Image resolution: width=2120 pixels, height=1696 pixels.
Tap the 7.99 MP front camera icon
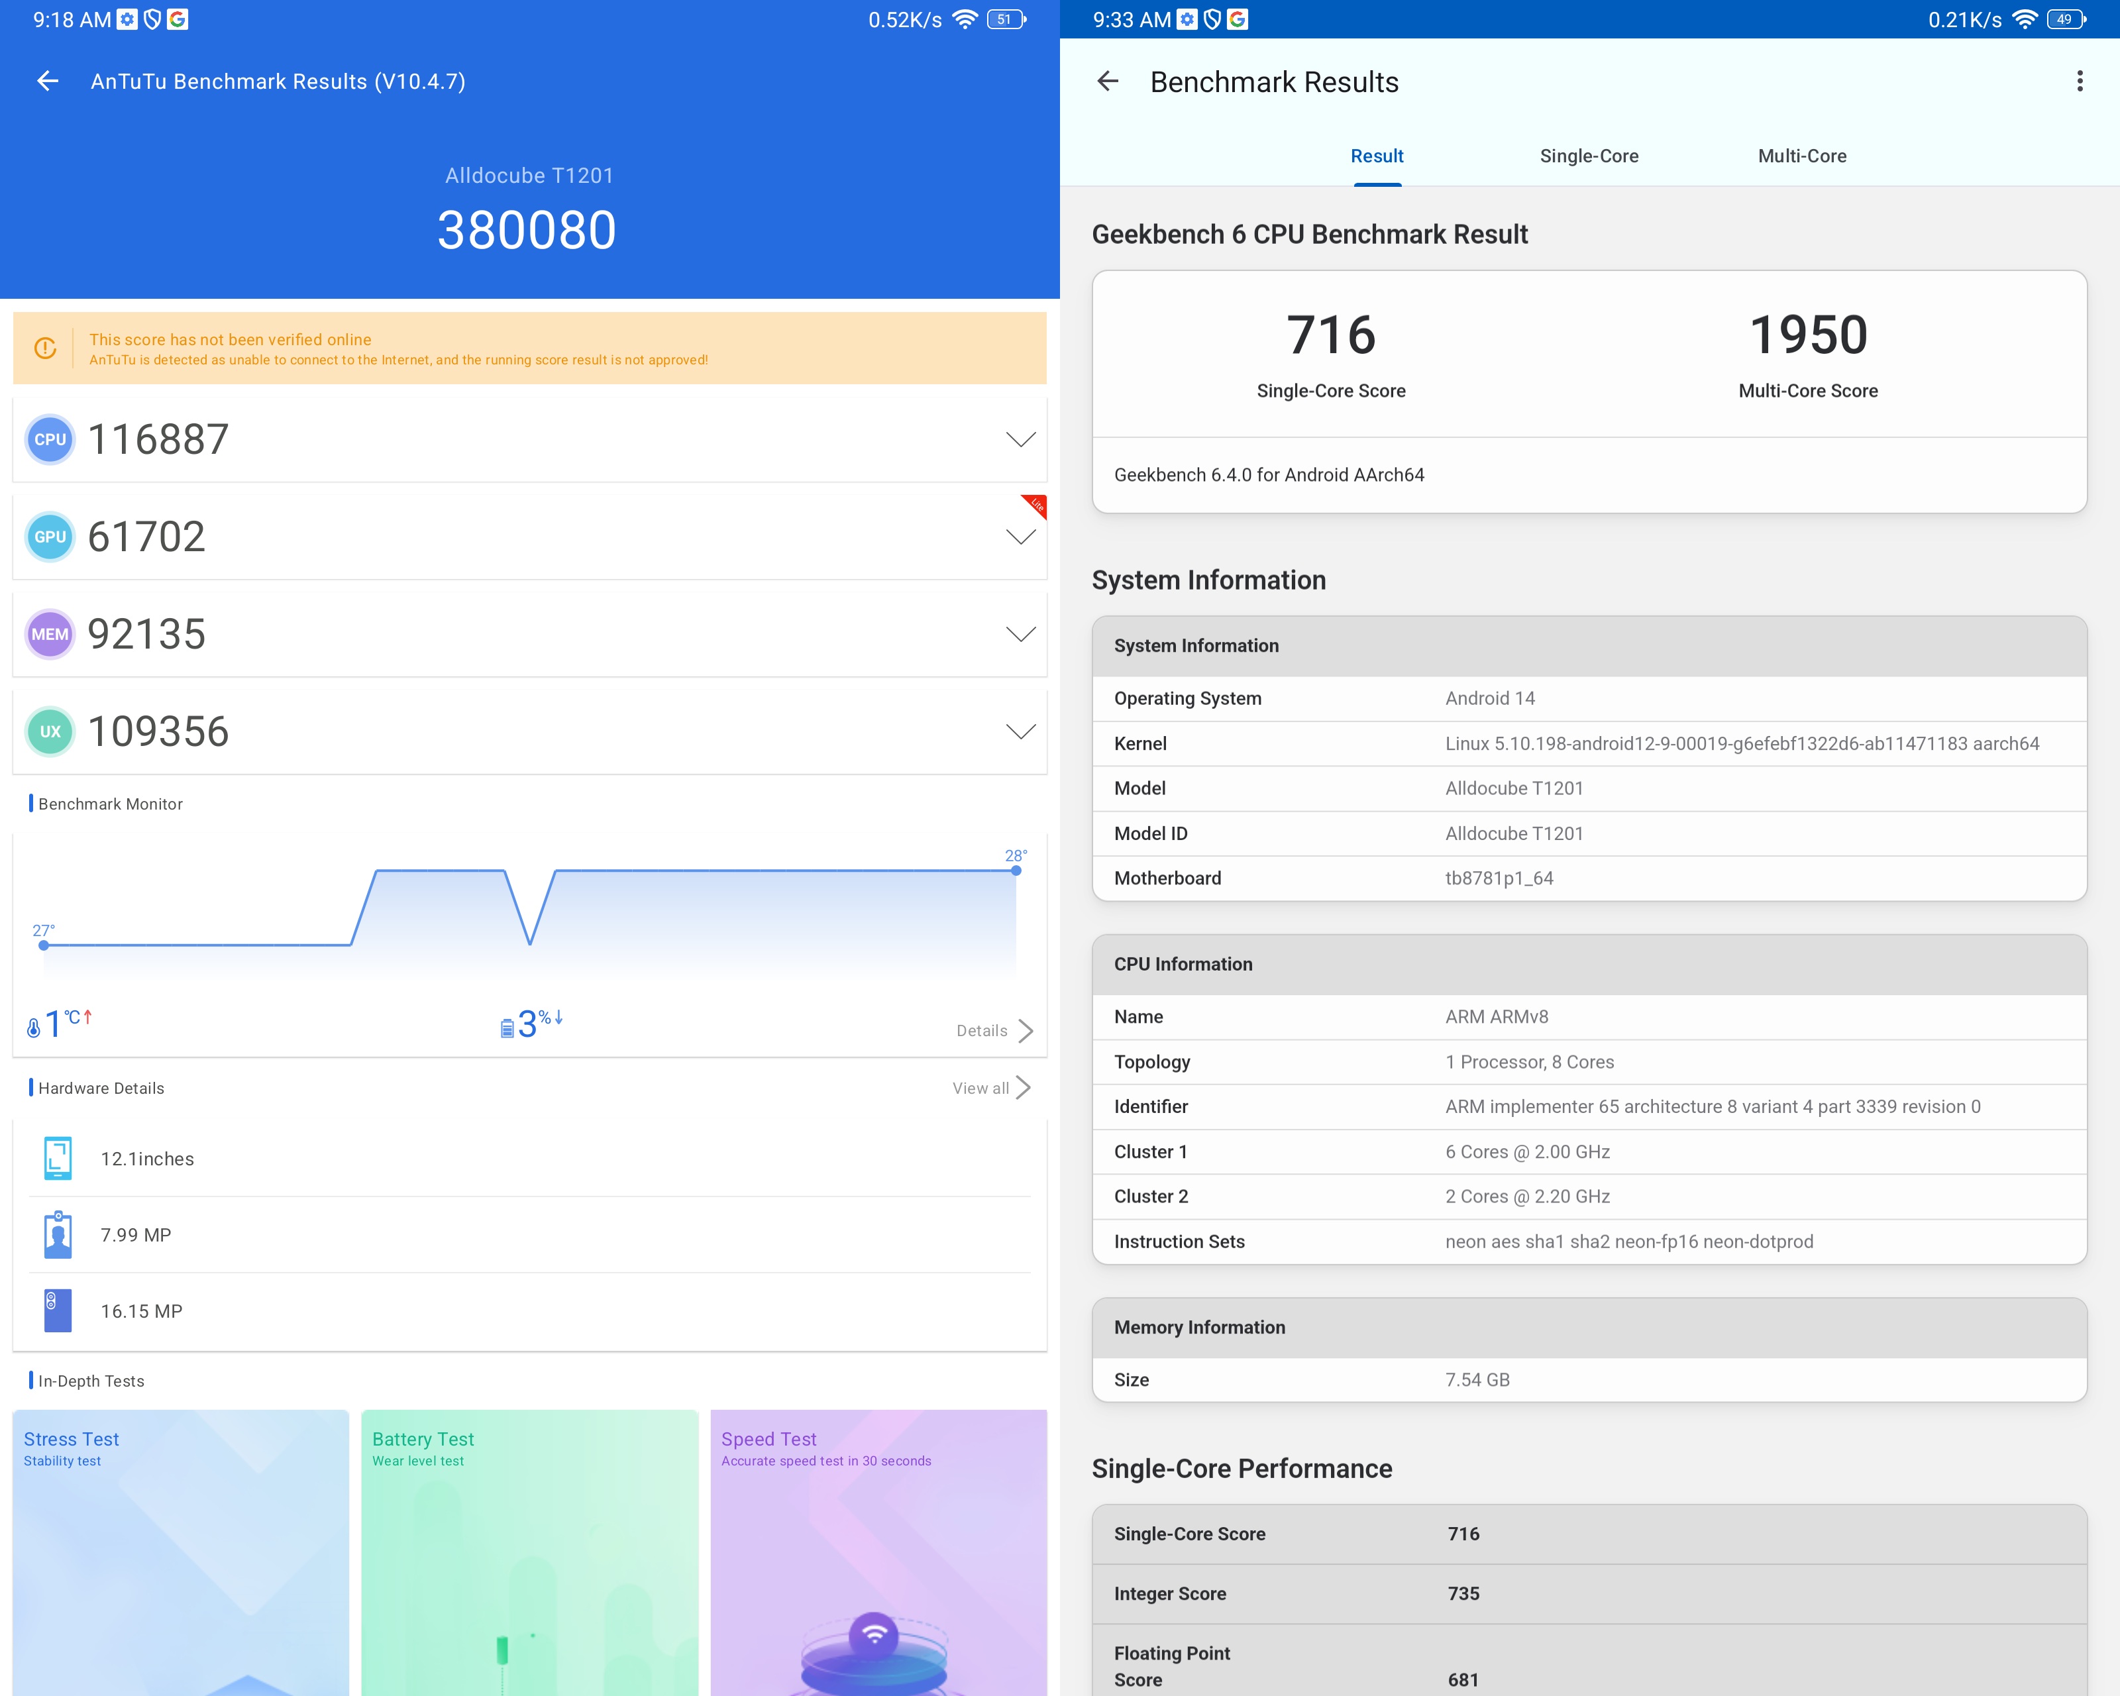[x=58, y=1235]
